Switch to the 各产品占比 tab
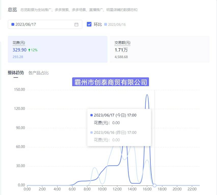This screenshot has height=195, width=217. point(38,73)
